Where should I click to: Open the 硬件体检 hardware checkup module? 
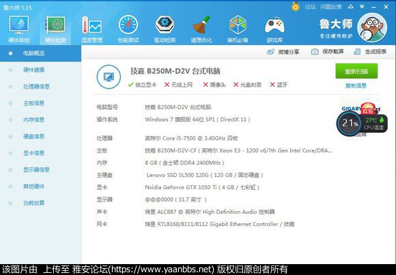(x=19, y=29)
